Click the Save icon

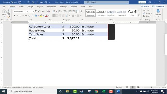coord(20,2)
